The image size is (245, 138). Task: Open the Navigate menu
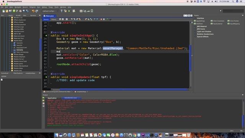pos(18,7)
